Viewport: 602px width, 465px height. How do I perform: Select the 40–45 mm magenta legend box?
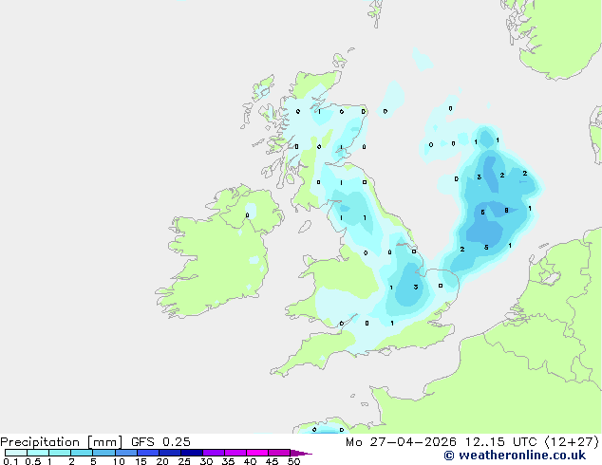pyautogui.click(x=257, y=453)
